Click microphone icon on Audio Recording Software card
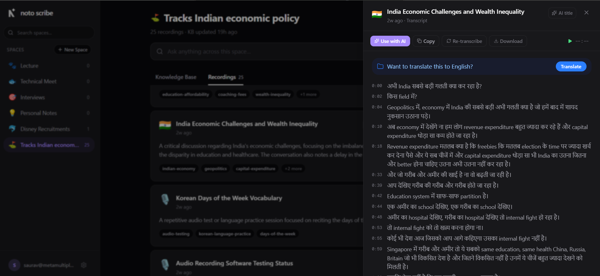Screen dimensions: 600x276 165,264
